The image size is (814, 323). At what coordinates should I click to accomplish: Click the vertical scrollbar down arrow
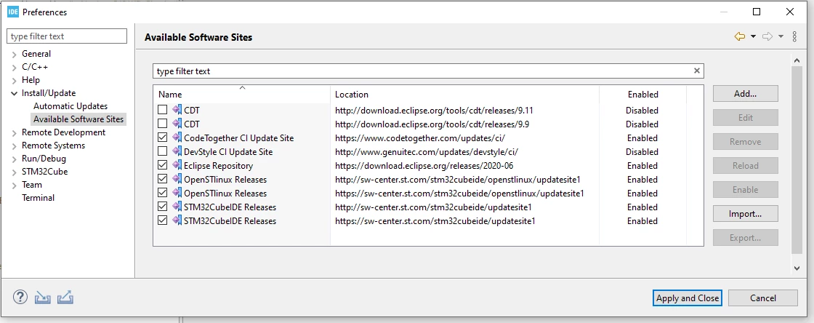coord(797,268)
